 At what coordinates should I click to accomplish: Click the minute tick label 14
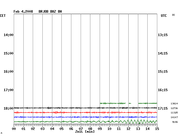pyautogui.click(x=148, y=129)
